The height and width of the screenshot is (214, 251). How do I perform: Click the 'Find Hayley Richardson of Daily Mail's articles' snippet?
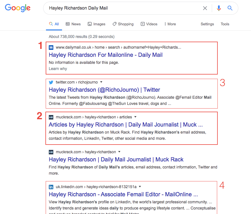[x=133, y=170]
